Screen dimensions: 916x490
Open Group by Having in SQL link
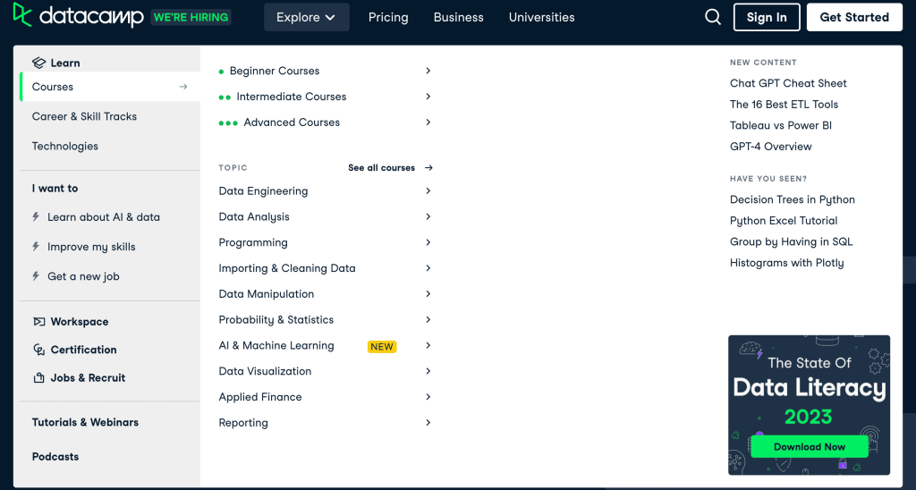[x=791, y=241]
